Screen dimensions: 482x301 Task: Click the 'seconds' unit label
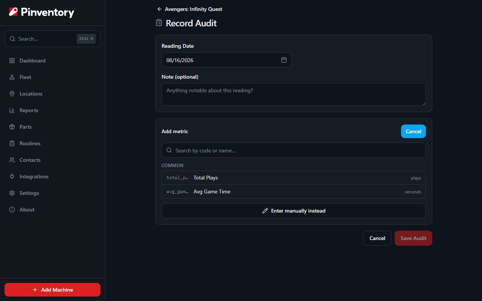tap(413, 192)
